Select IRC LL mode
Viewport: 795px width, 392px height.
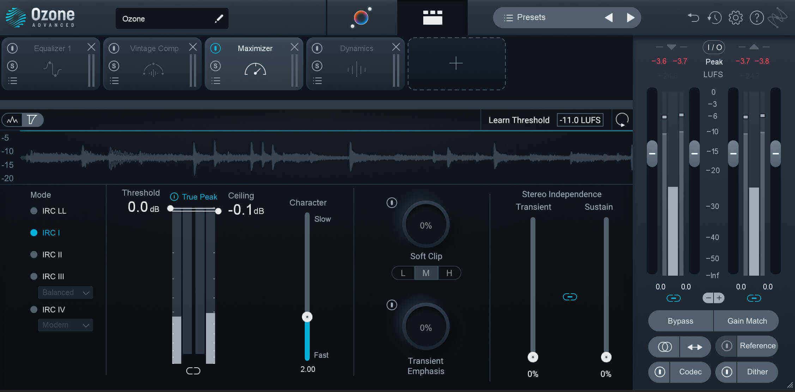pos(48,211)
